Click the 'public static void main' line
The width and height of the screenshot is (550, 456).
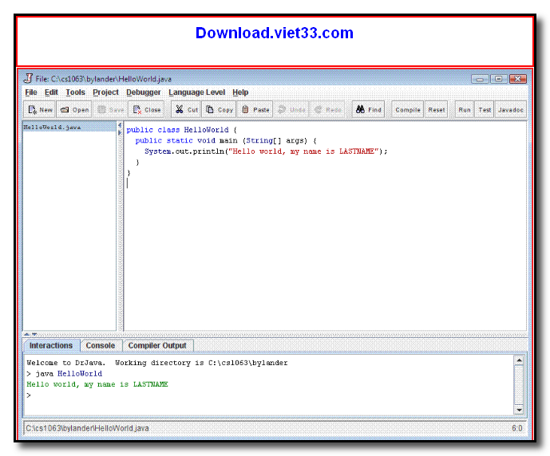point(226,141)
